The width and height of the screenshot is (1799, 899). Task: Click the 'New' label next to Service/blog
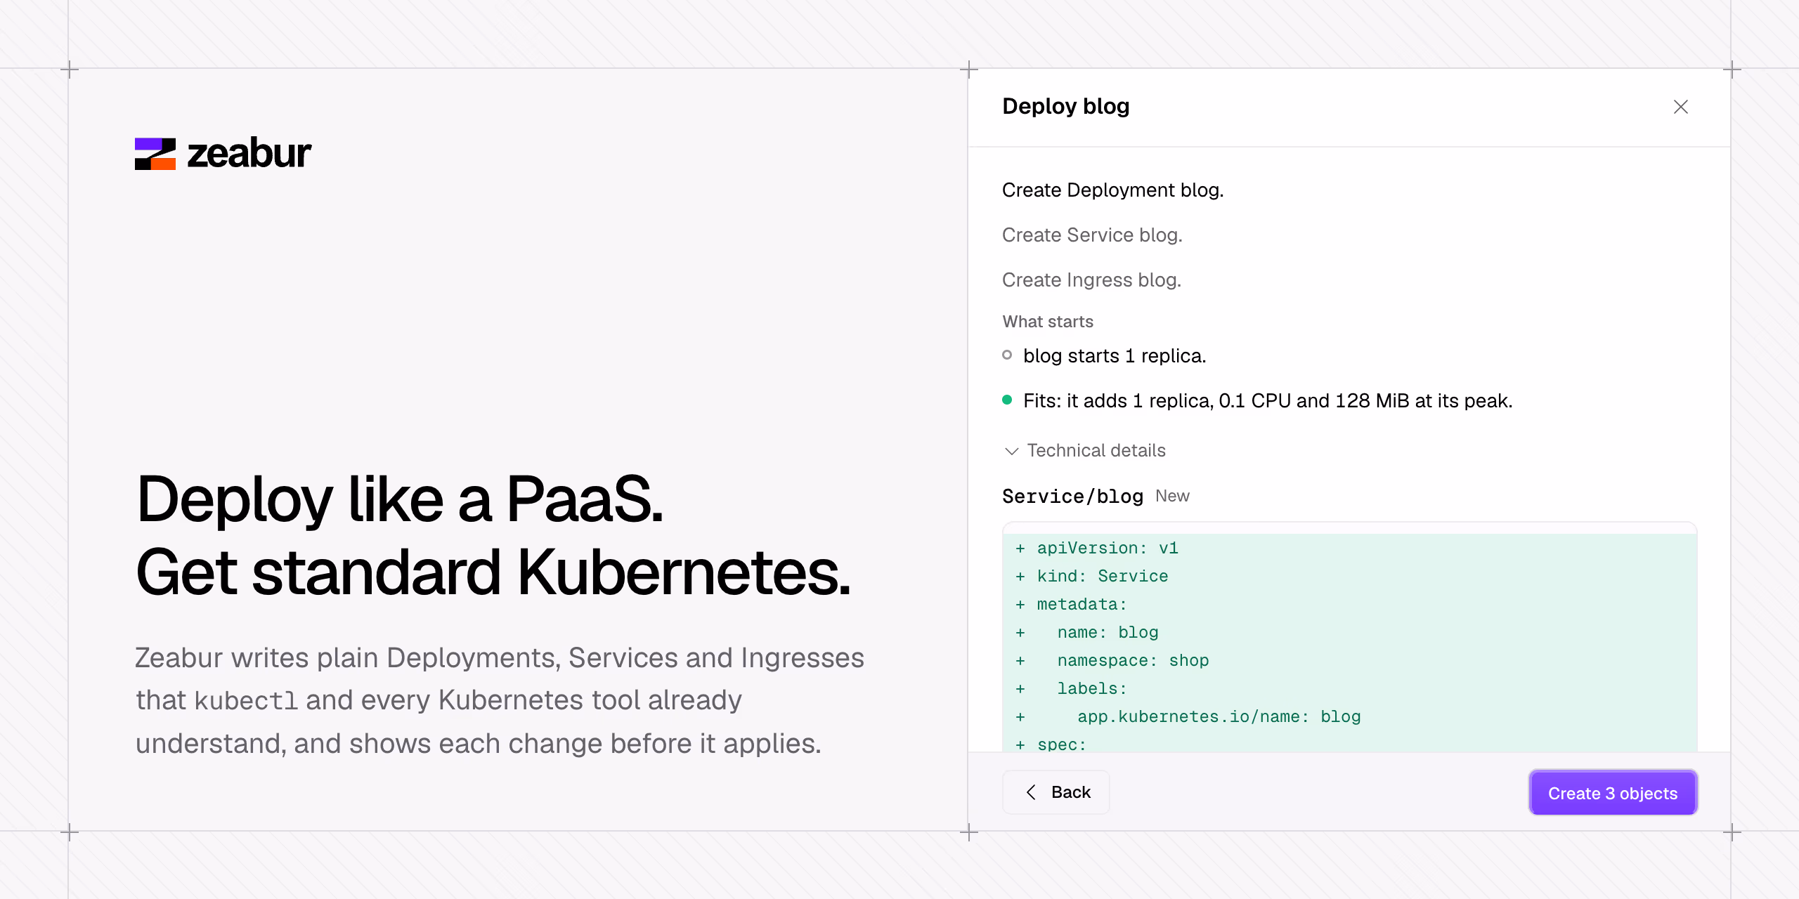[1172, 497]
